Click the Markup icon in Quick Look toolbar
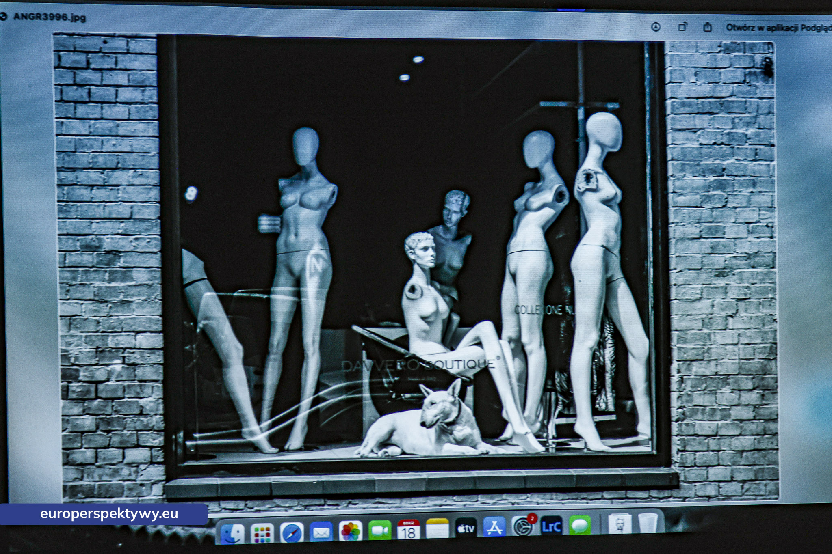This screenshot has width=832, height=554. [656, 27]
